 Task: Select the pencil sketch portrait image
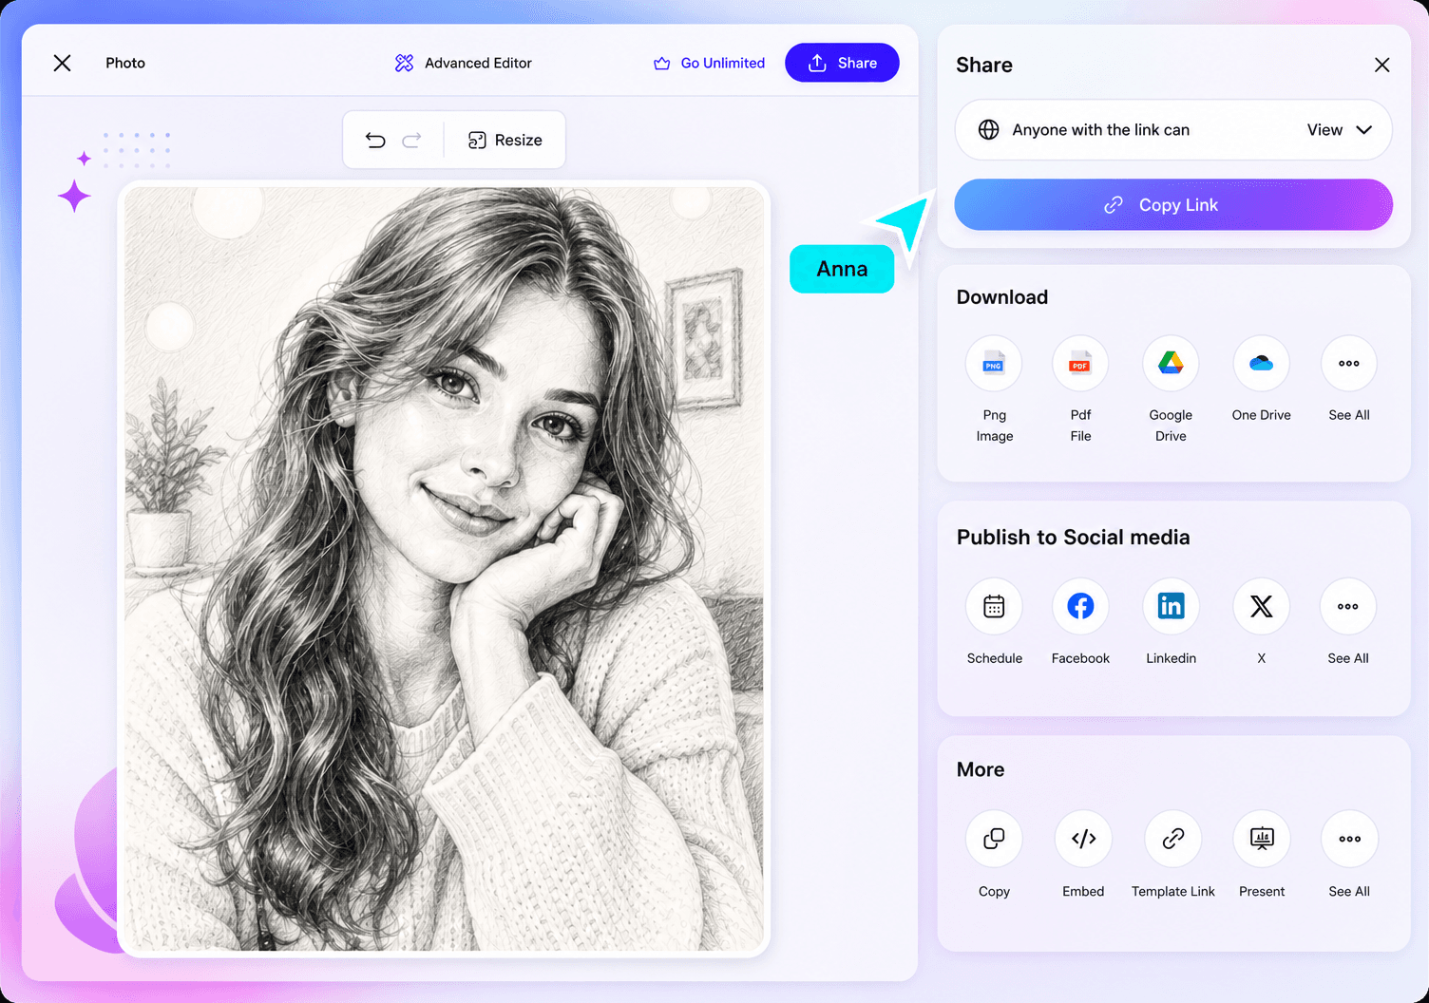pyautogui.click(x=444, y=568)
